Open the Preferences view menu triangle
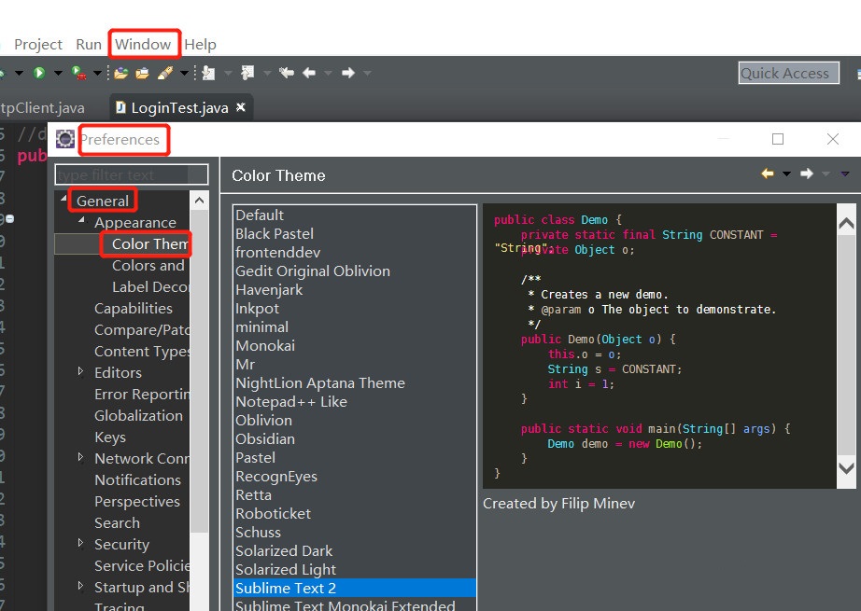Screen dimensions: 861x611 tap(845, 174)
